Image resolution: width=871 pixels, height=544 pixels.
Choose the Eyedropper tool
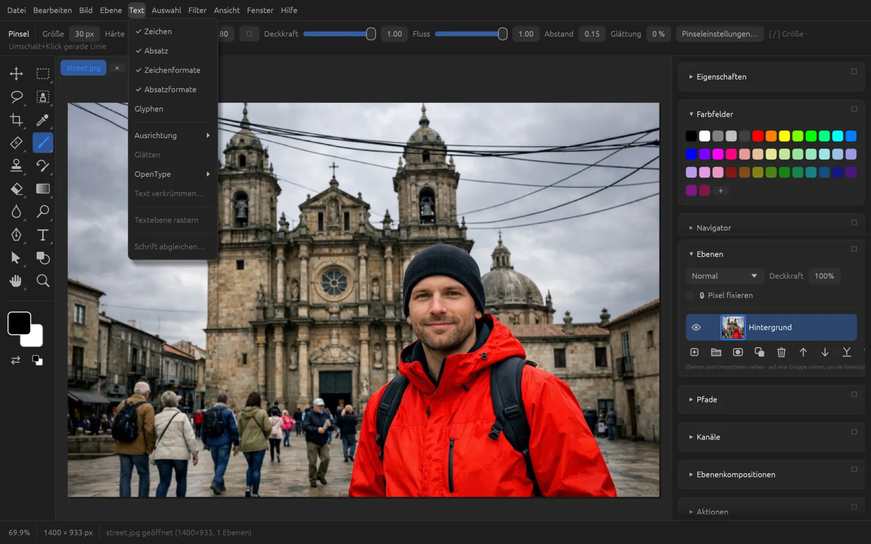(x=42, y=120)
